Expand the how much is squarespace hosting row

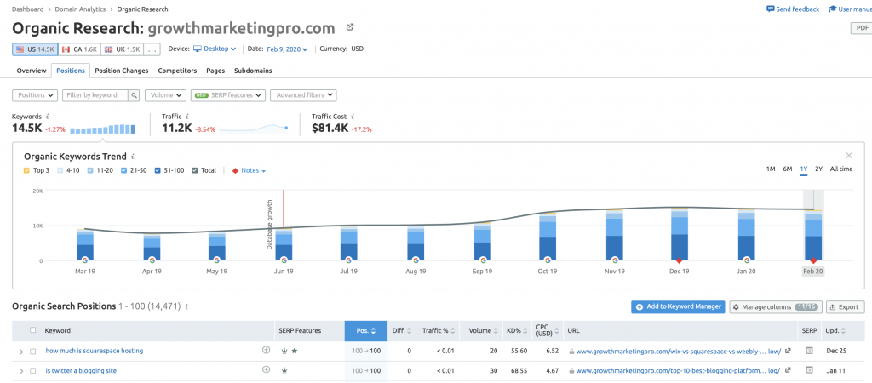pos(21,351)
